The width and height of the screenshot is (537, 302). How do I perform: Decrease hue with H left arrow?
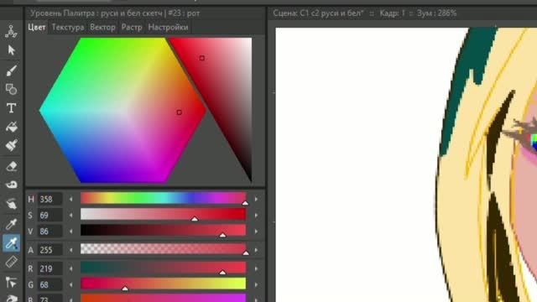coord(70,199)
